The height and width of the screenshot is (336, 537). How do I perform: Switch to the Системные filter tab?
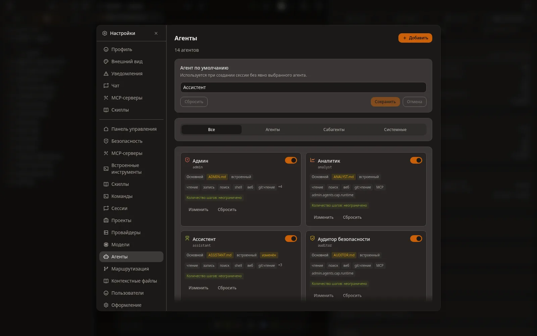tap(395, 130)
